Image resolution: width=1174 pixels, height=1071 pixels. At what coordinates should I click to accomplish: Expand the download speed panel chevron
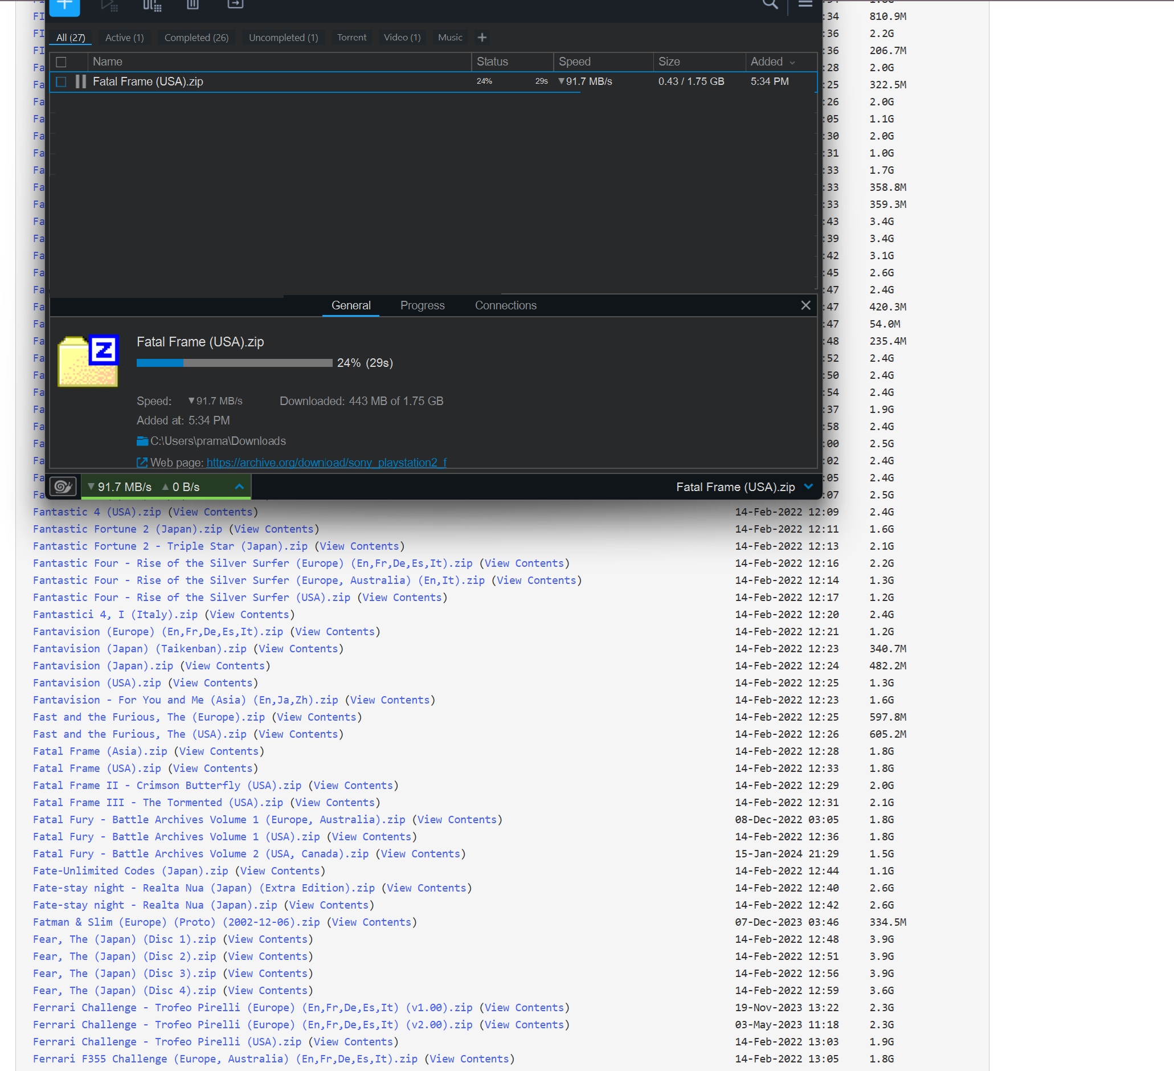[x=239, y=487]
